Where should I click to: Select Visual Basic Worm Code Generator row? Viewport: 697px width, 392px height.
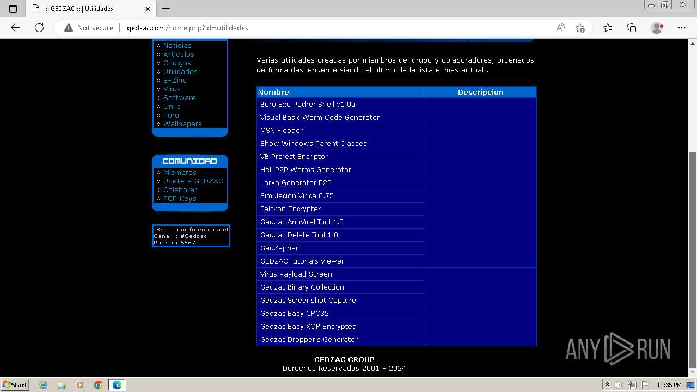coord(340,117)
